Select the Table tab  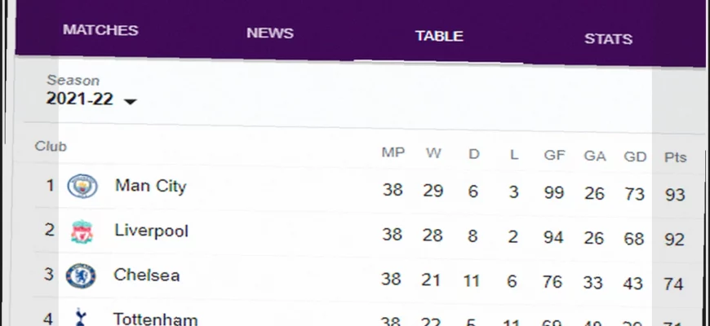click(x=439, y=36)
